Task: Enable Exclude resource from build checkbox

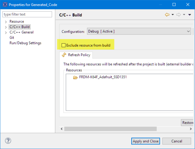Action: pos(63,45)
